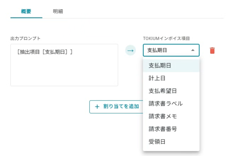The width and height of the screenshot is (236, 156).
Task: Pick the 支払希望日 option
Action: point(162,91)
